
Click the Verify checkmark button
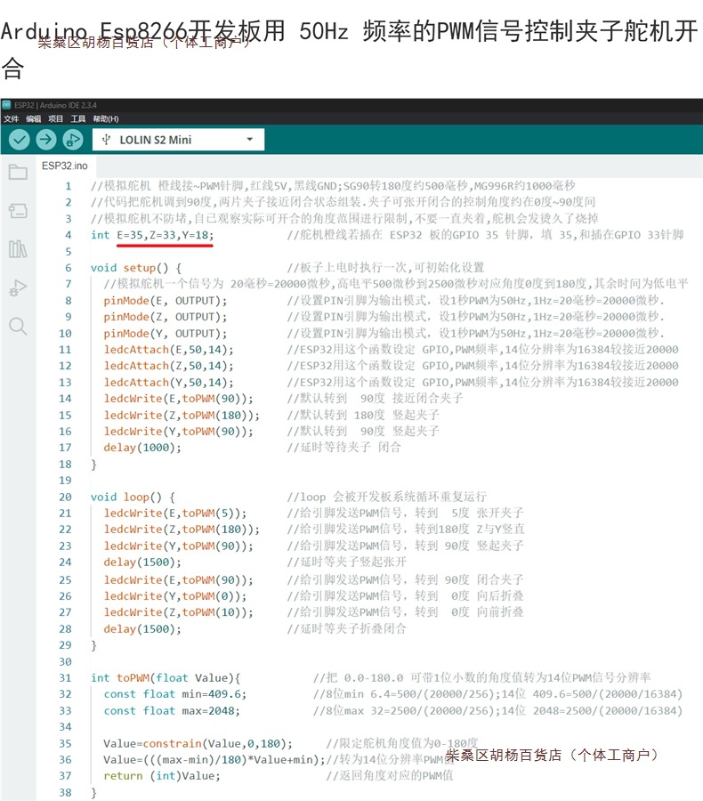(x=20, y=140)
